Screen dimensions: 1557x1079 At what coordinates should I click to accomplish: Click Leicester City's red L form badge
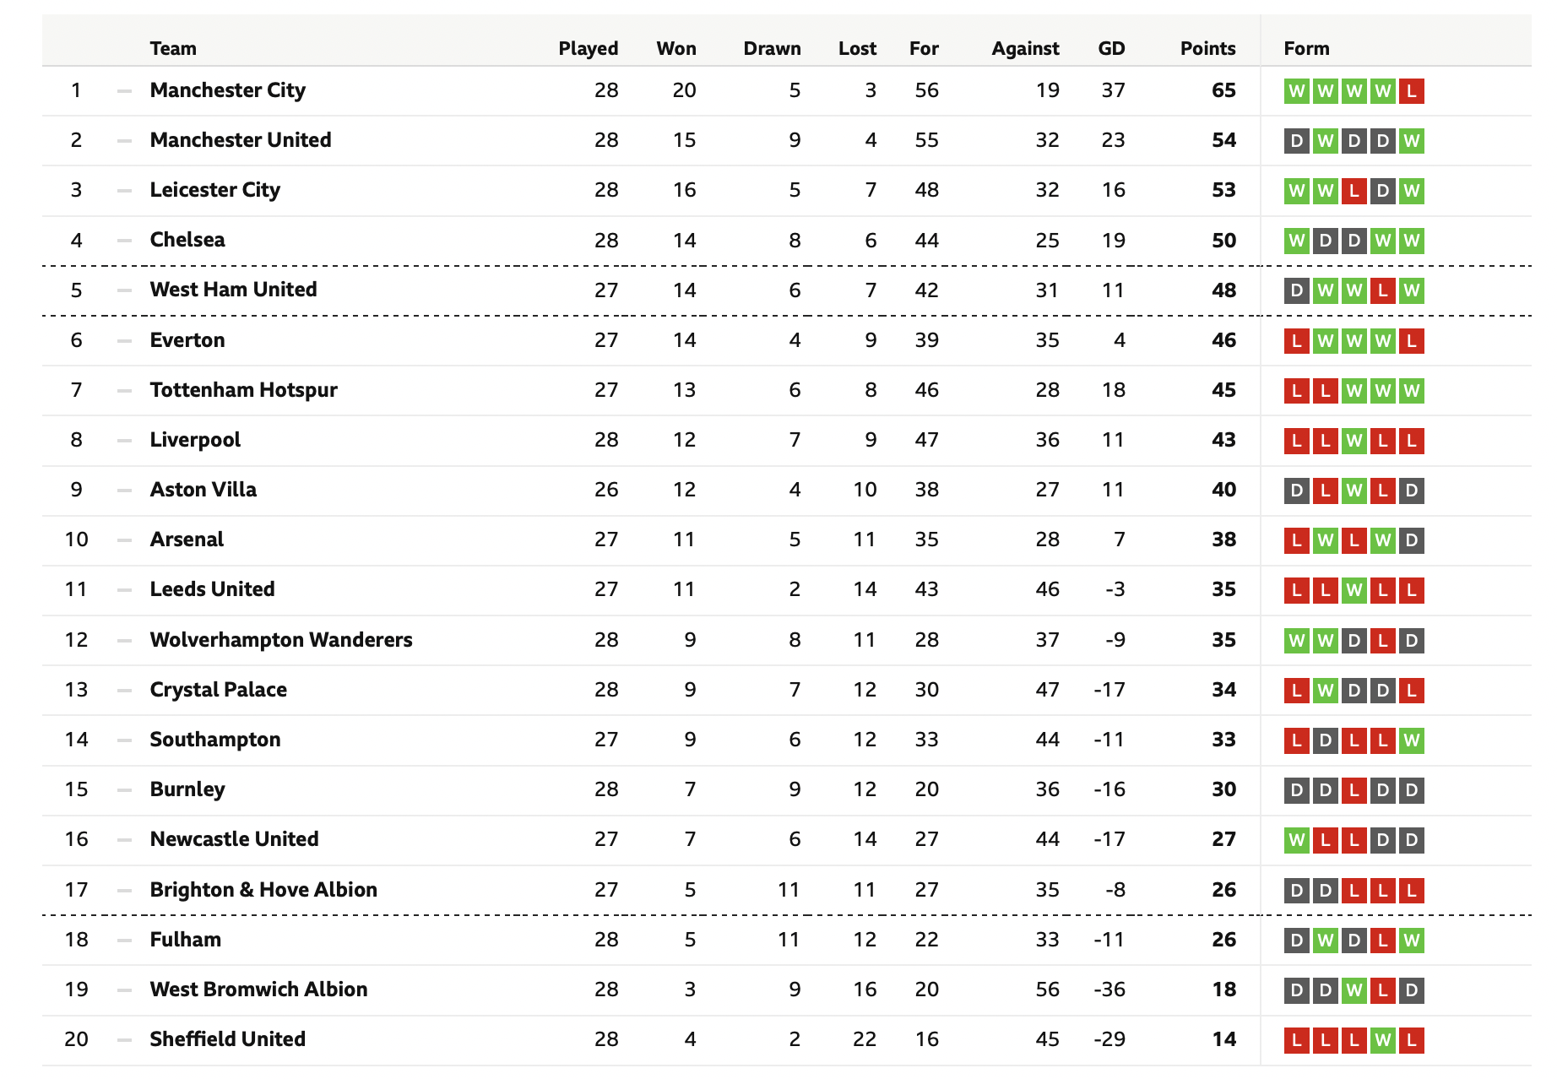click(x=1354, y=191)
